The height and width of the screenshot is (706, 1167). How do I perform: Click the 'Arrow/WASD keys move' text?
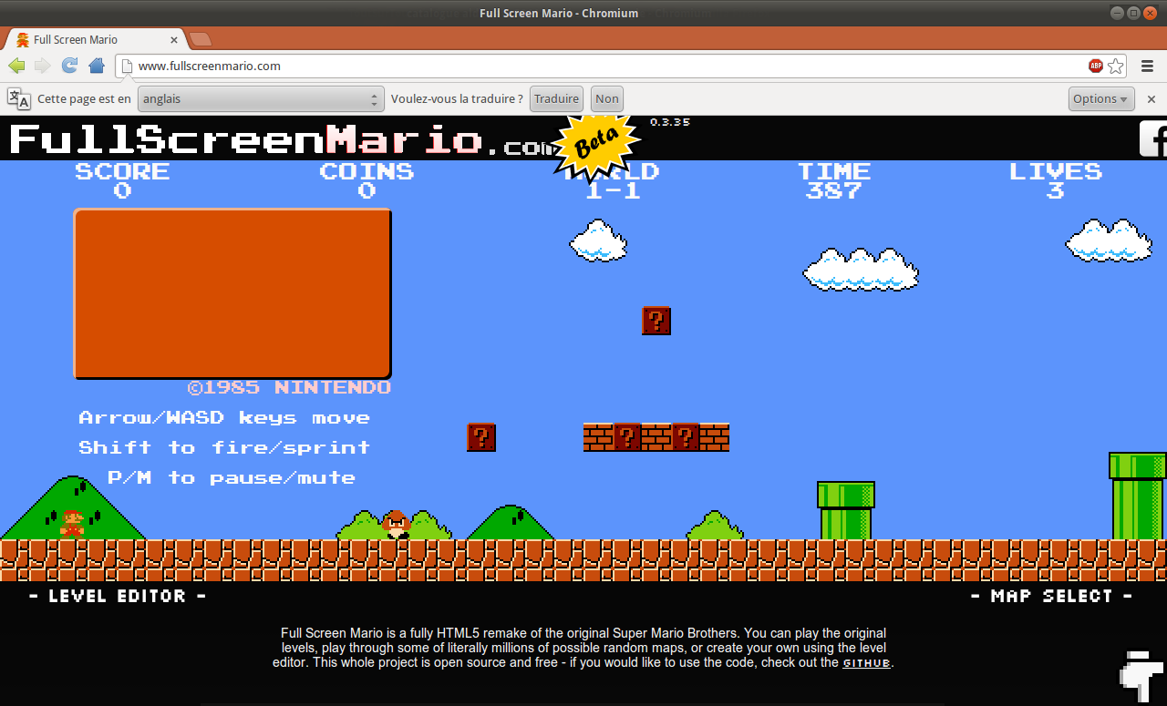click(224, 418)
